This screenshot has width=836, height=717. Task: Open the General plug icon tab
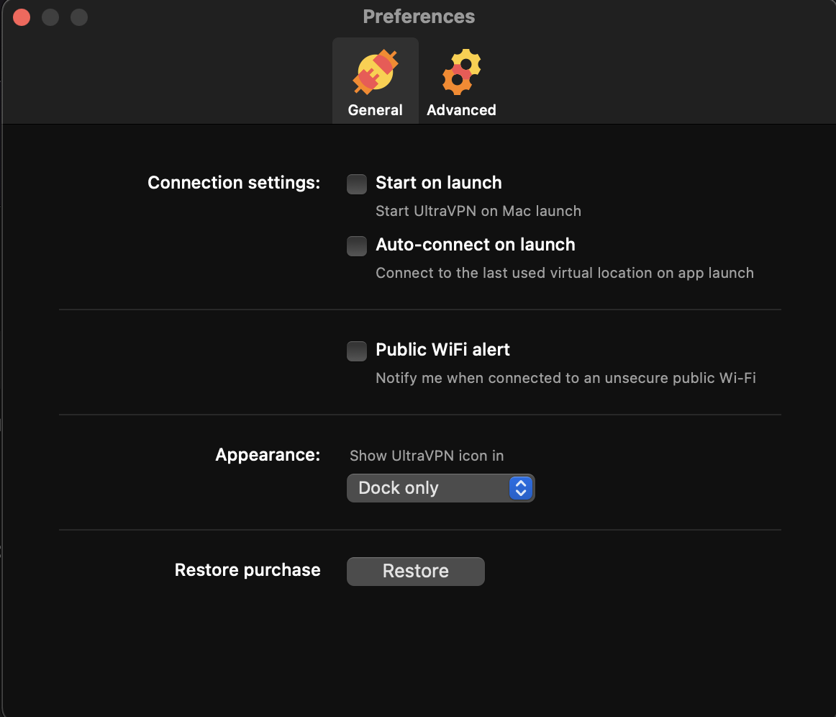(x=376, y=81)
